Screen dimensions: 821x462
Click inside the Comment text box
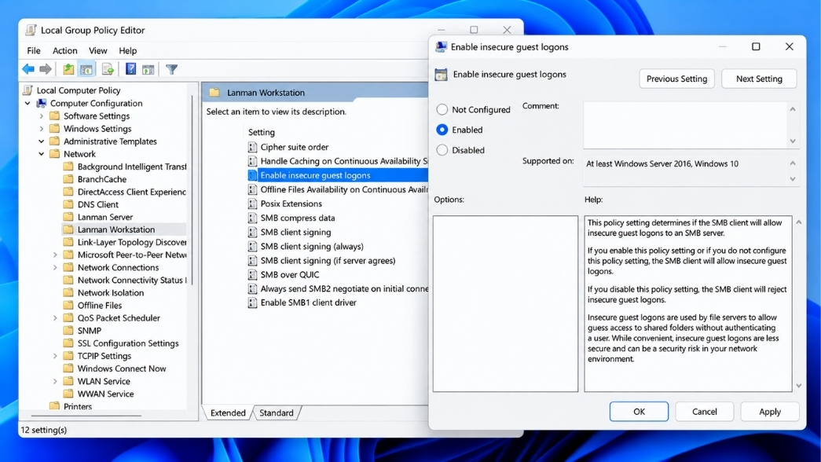coord(686,125)
